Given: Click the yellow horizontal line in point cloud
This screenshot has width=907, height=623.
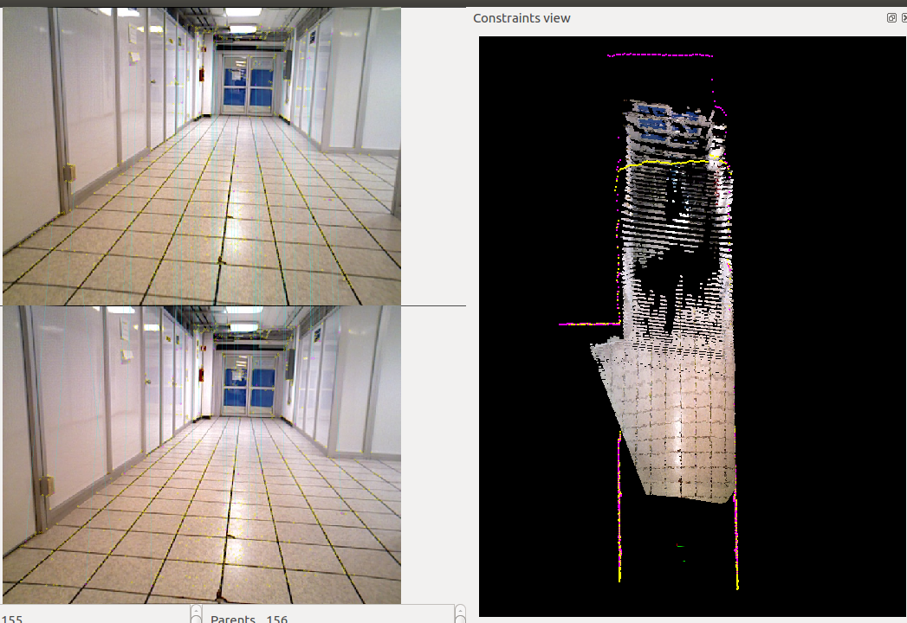Looking at the screenshot, I should [x=667, y=163].
